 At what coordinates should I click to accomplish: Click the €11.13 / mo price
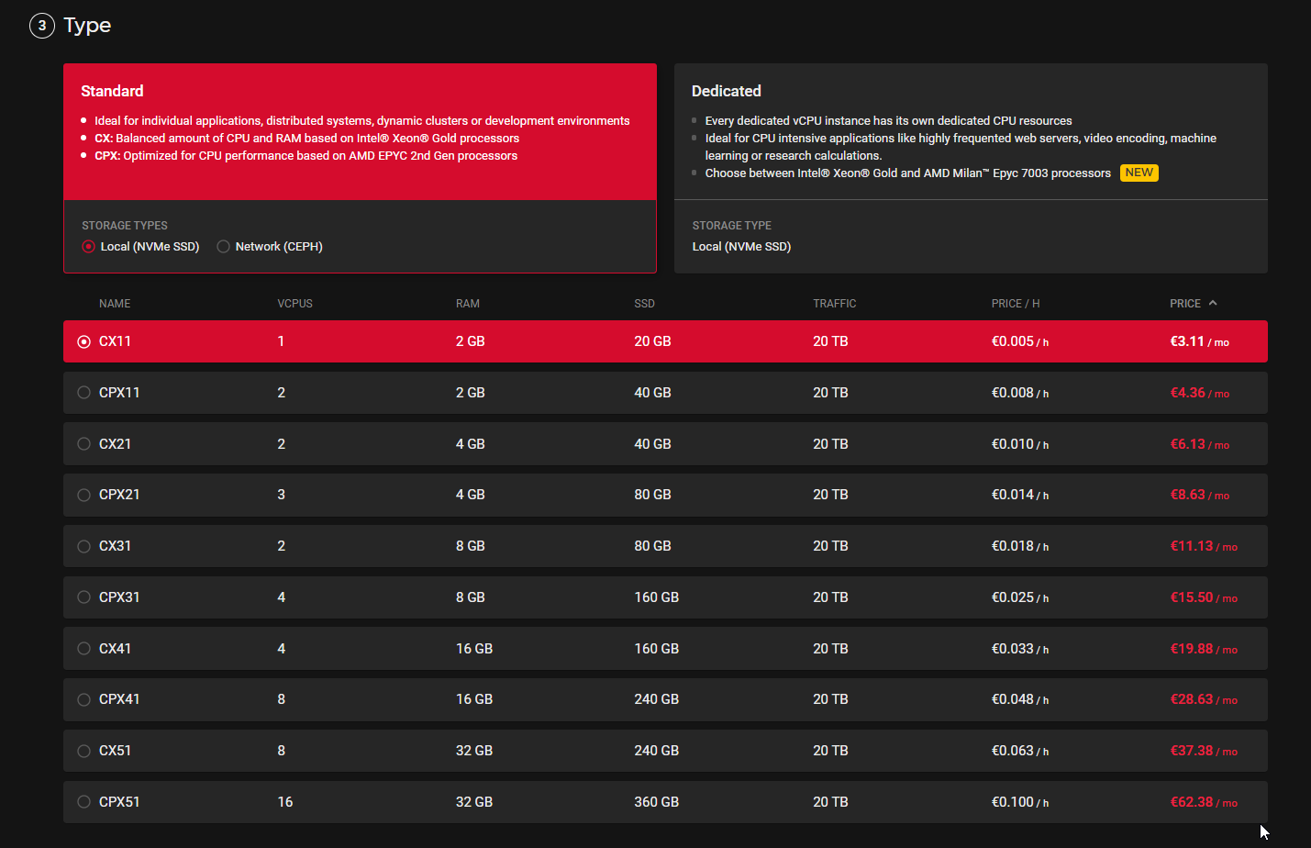1204,546
